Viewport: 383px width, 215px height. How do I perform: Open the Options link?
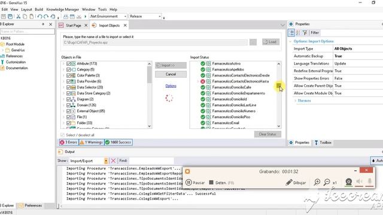pos(171,86)
